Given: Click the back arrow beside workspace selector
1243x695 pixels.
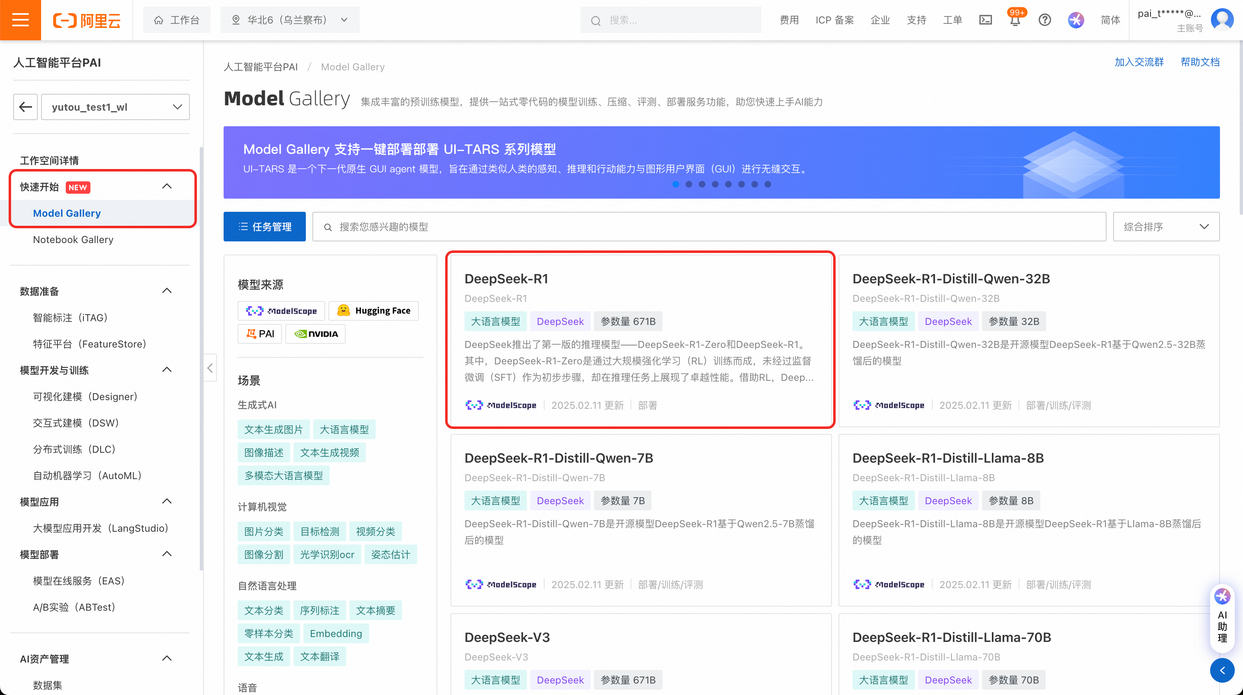Looking at the screenshot, I should [x=25, y=107].
